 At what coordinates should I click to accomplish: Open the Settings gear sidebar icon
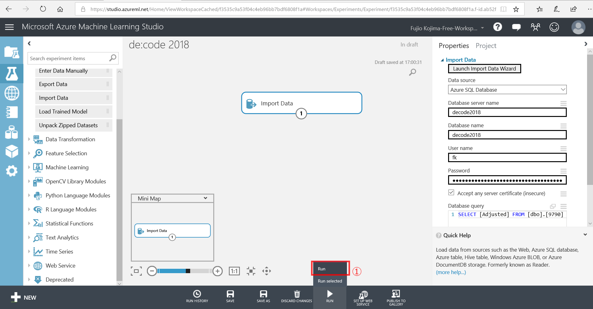[x=12, y=171]
